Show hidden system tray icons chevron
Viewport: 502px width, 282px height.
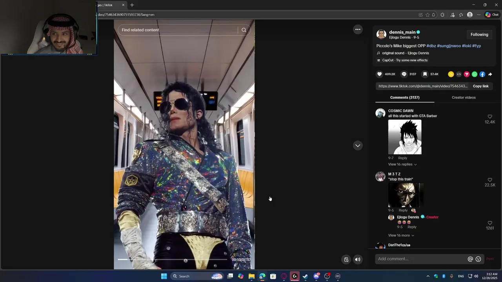tap(428, 276)
